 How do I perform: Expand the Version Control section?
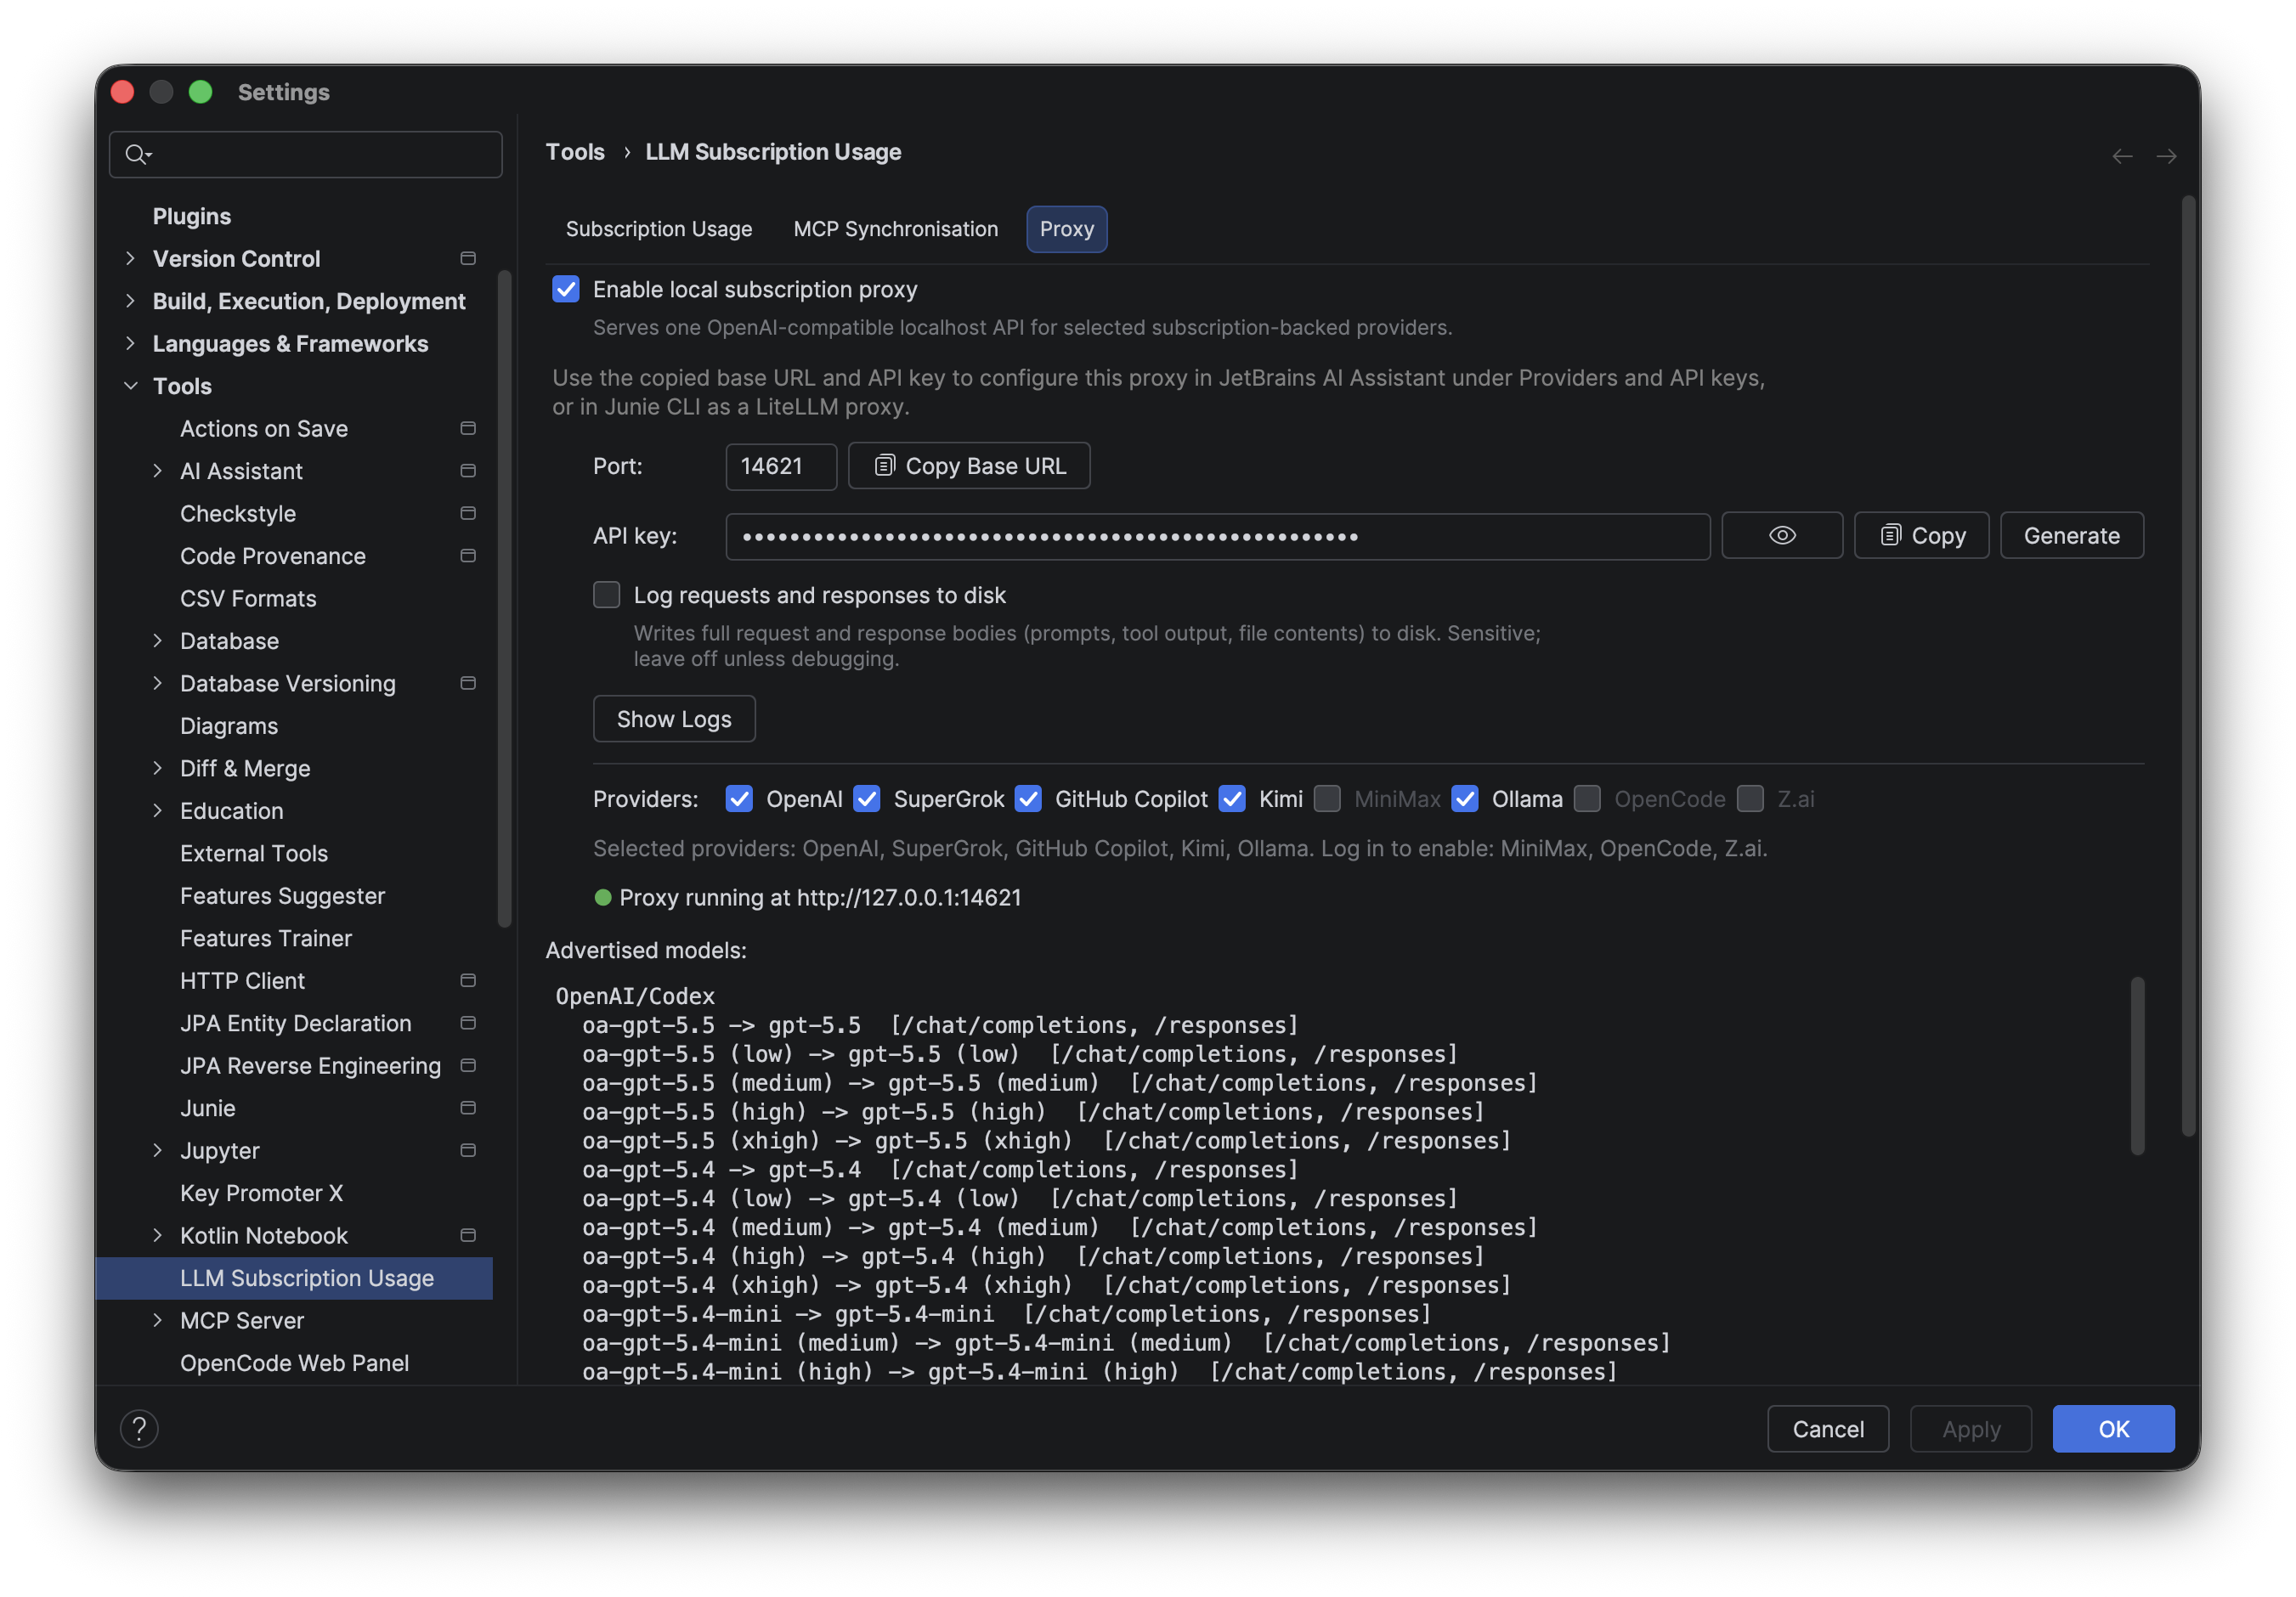(130, 259)
